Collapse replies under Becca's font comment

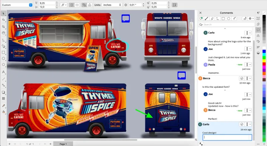click(x=225, y=90)
